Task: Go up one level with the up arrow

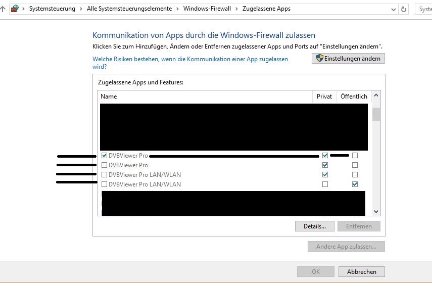Action: pos(3,9)
